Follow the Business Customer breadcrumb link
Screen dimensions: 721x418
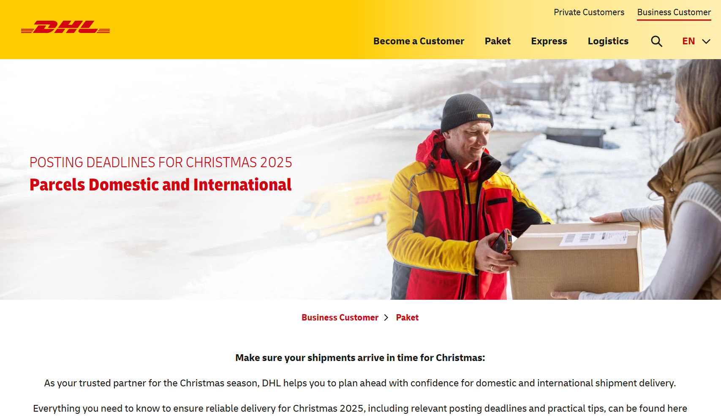pos(340,318)
